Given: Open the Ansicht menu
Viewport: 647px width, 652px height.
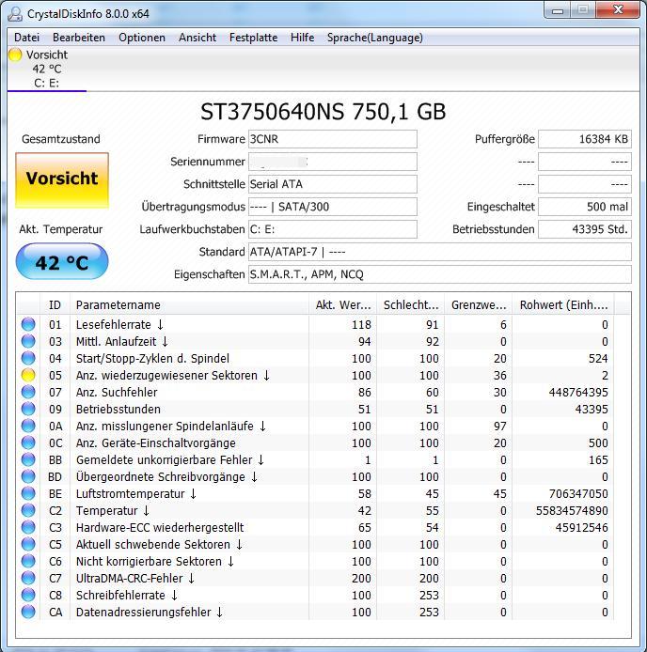Looking at the screenshot, I should (x=197, y=38).
